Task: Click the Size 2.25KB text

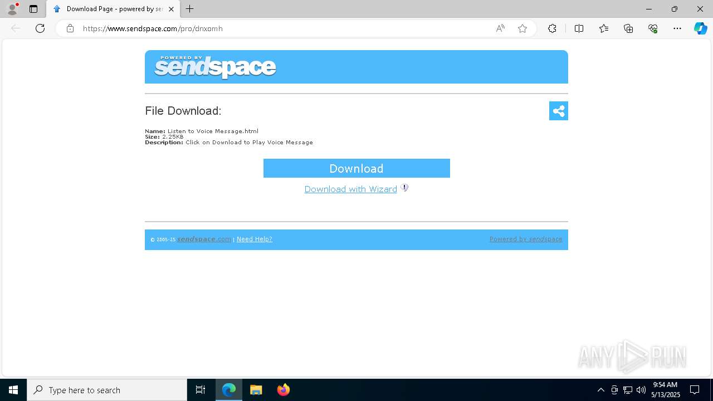Action: (x=164, y=137)
